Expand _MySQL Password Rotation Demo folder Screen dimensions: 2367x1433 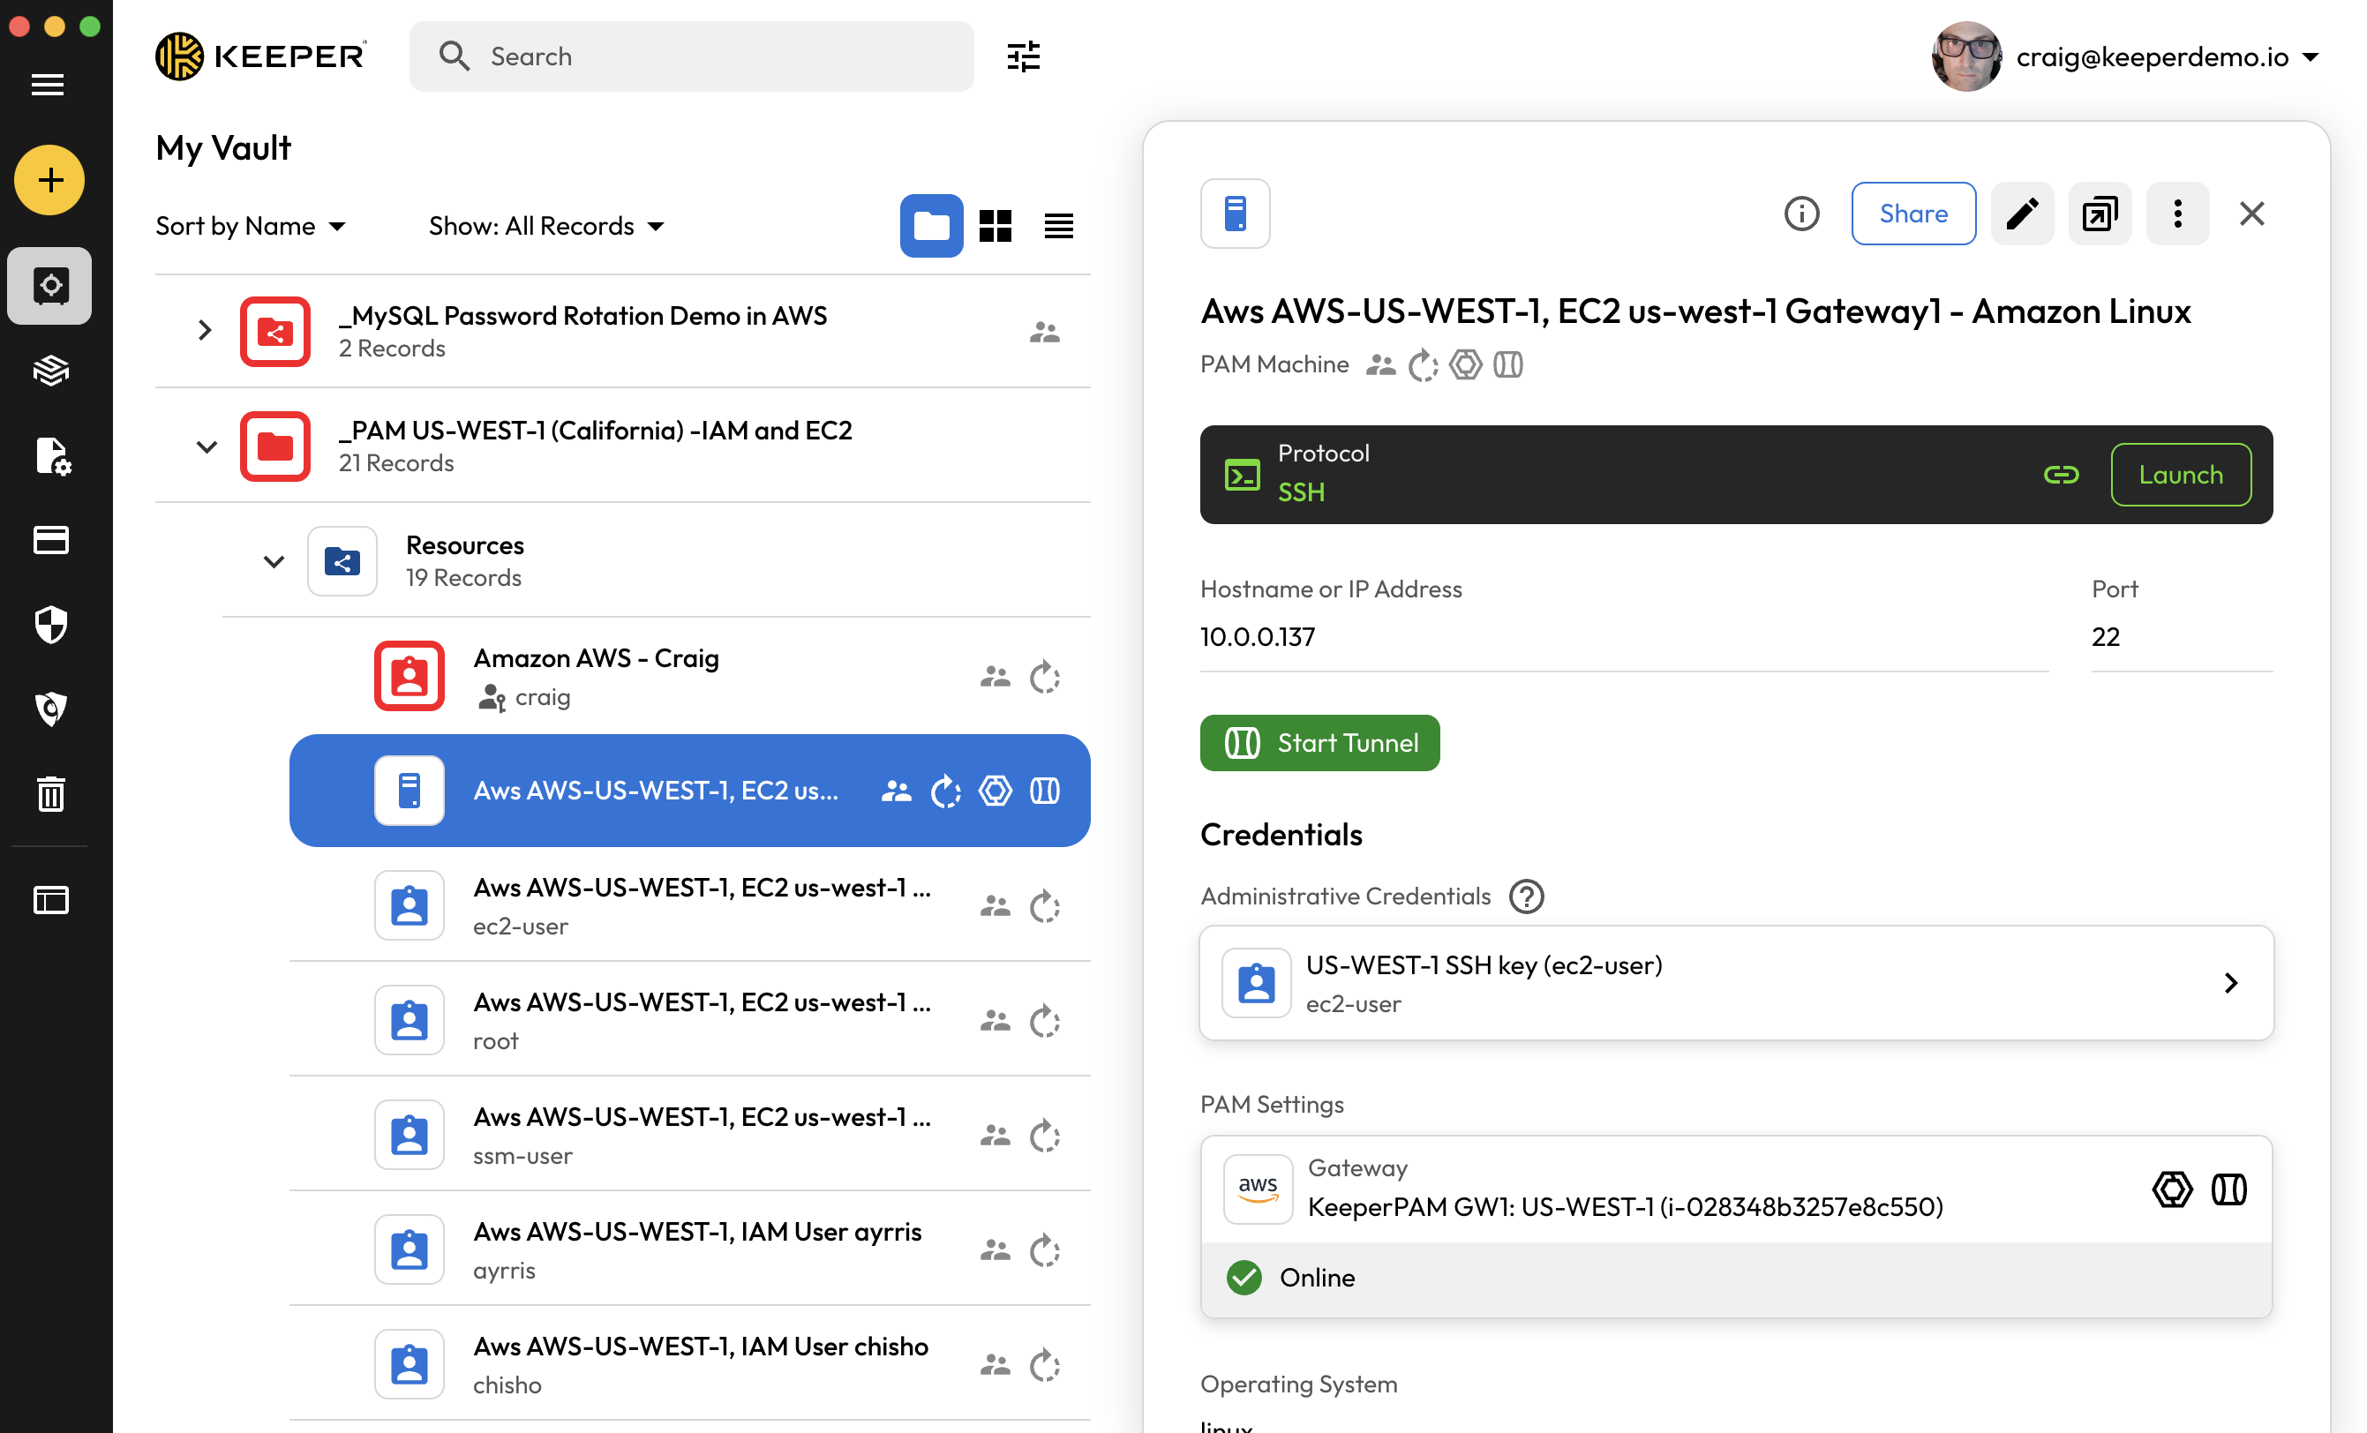click(x=205, y=330)
